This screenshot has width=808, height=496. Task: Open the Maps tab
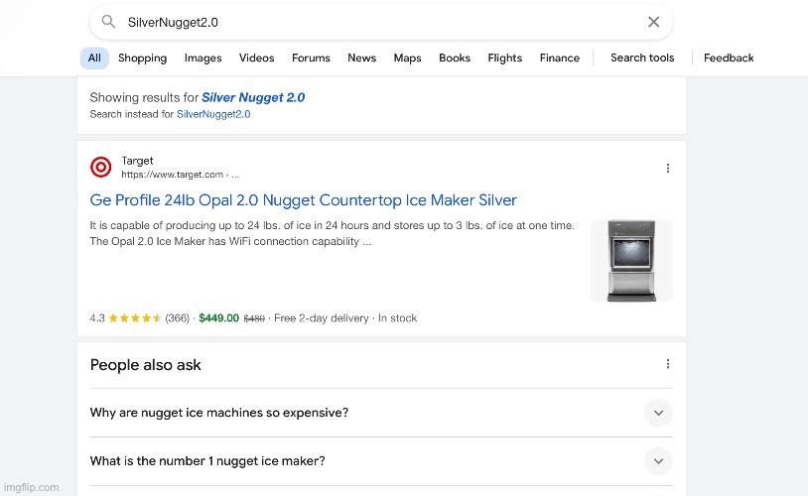point(408,58)
